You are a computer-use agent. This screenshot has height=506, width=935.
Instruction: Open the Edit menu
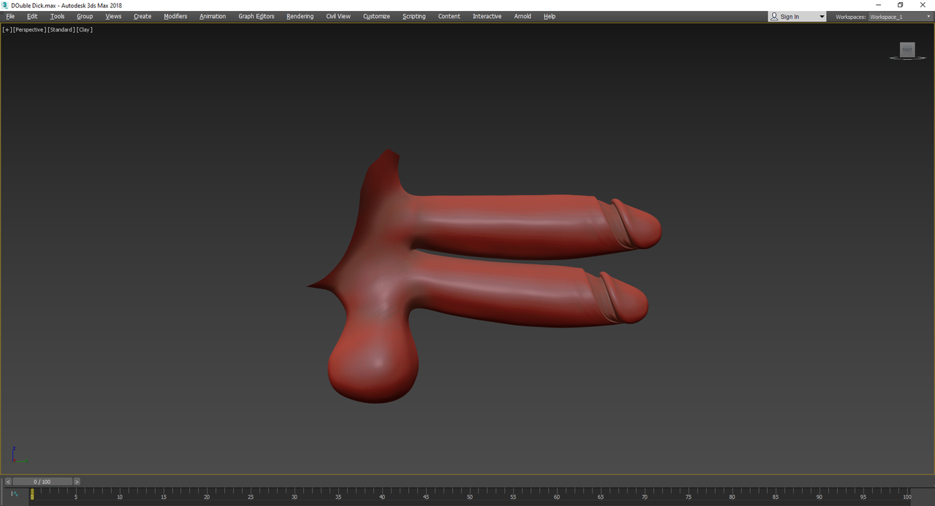coord(32,16)
